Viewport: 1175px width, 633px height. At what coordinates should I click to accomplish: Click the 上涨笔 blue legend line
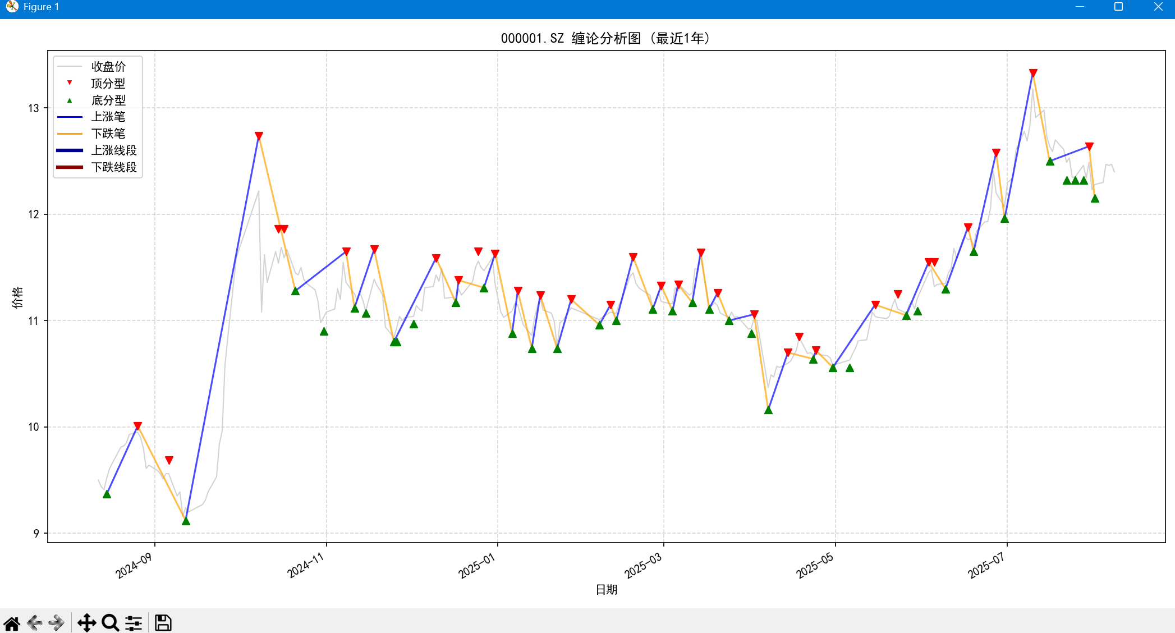[x=70, y=117]
